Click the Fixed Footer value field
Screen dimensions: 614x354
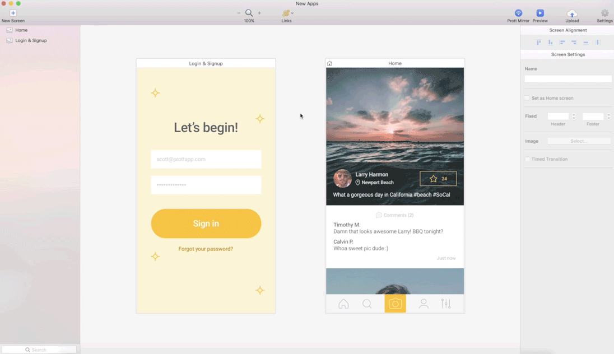coord(593,117)
